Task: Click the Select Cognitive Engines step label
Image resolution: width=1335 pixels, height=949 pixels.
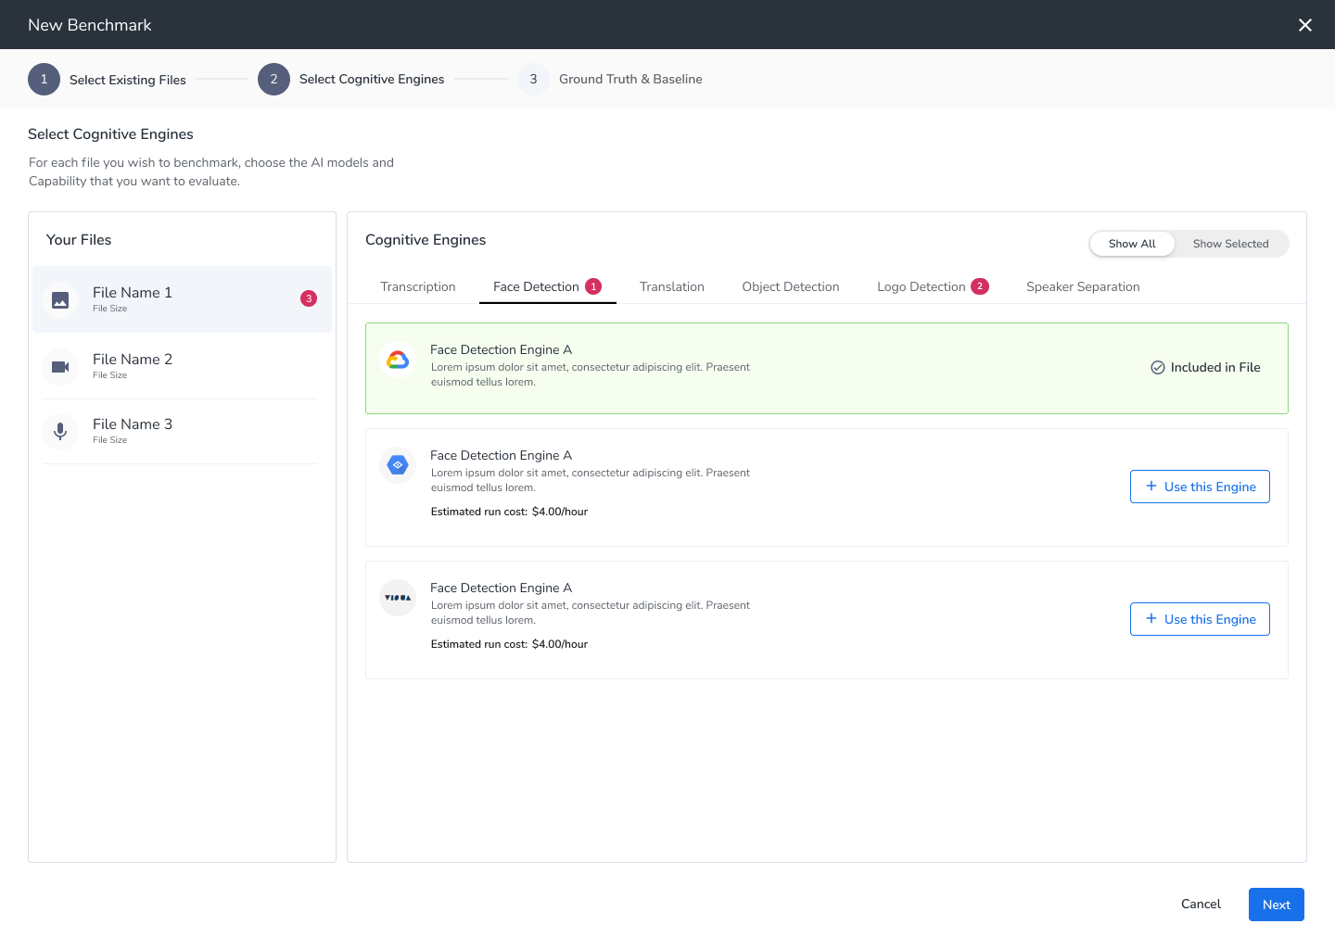Action: [372, 80]
